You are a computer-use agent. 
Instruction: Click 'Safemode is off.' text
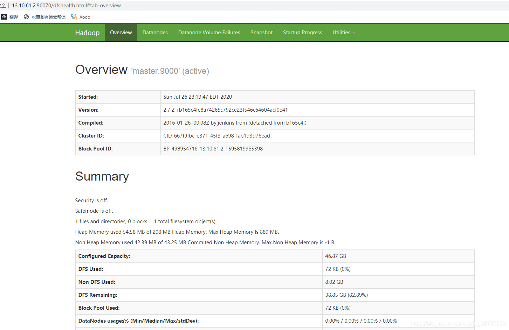(94, 211)
